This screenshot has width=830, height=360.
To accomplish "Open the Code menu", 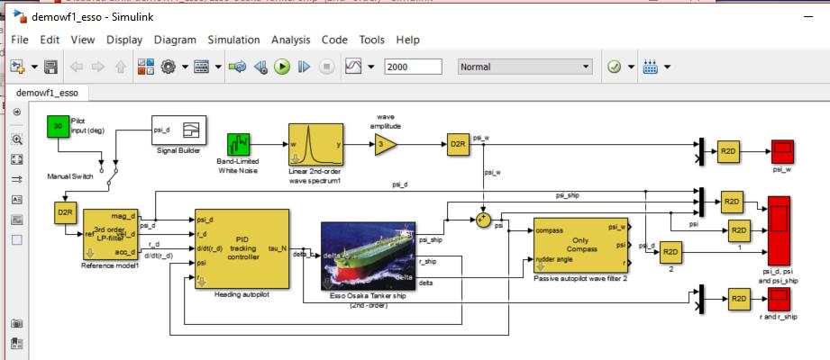I will coord(334,40).
